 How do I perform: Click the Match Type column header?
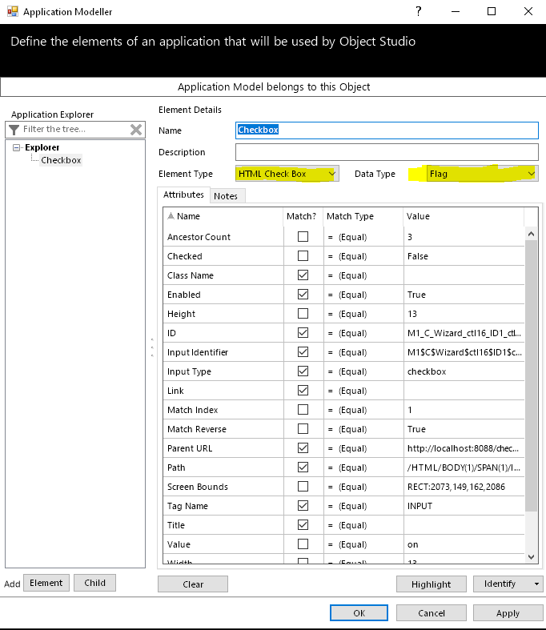[363, 216]
